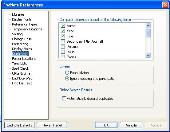Image resolution: width=170 pixels, height=132 pixels.
Task: Enable Automatically discard duplicates
Action: pyautogui.click(x=64, y=99)
